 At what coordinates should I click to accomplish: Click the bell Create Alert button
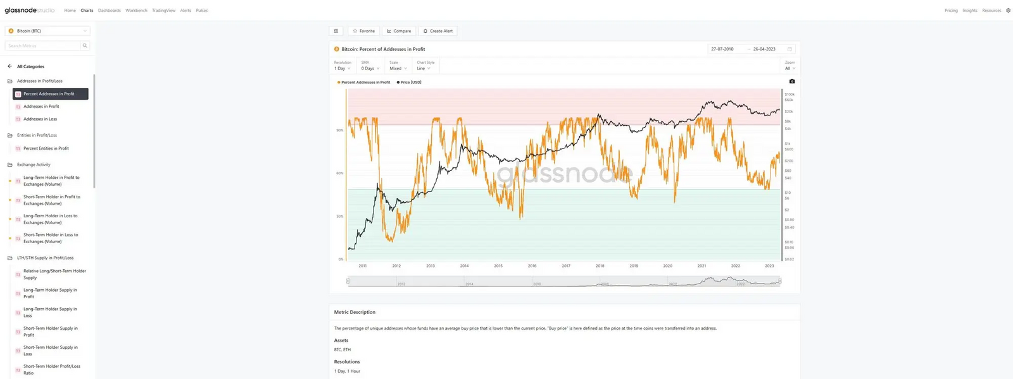click(x=438, y=31)
